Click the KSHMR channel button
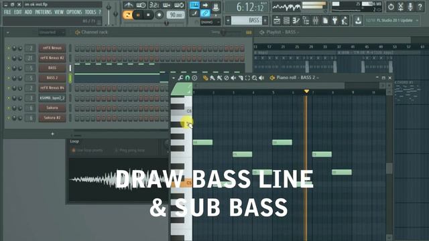429x241 pixels. [x=52, y=98]
